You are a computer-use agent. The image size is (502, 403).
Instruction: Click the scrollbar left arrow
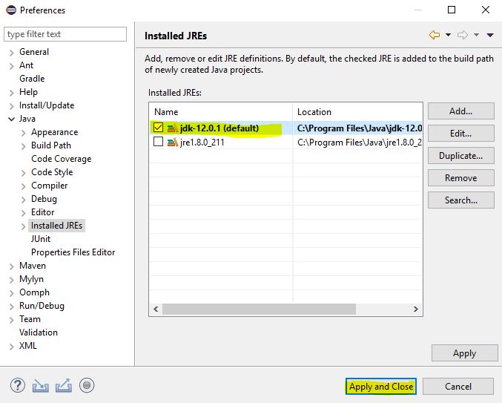point(156,309)
